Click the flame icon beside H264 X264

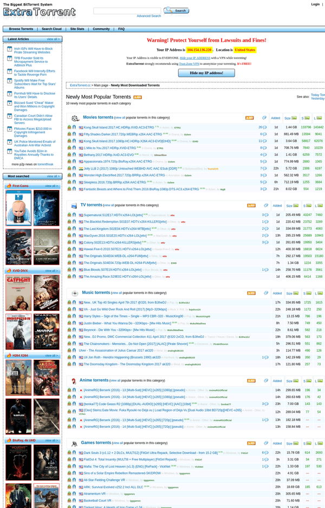[x=9, y=355]
